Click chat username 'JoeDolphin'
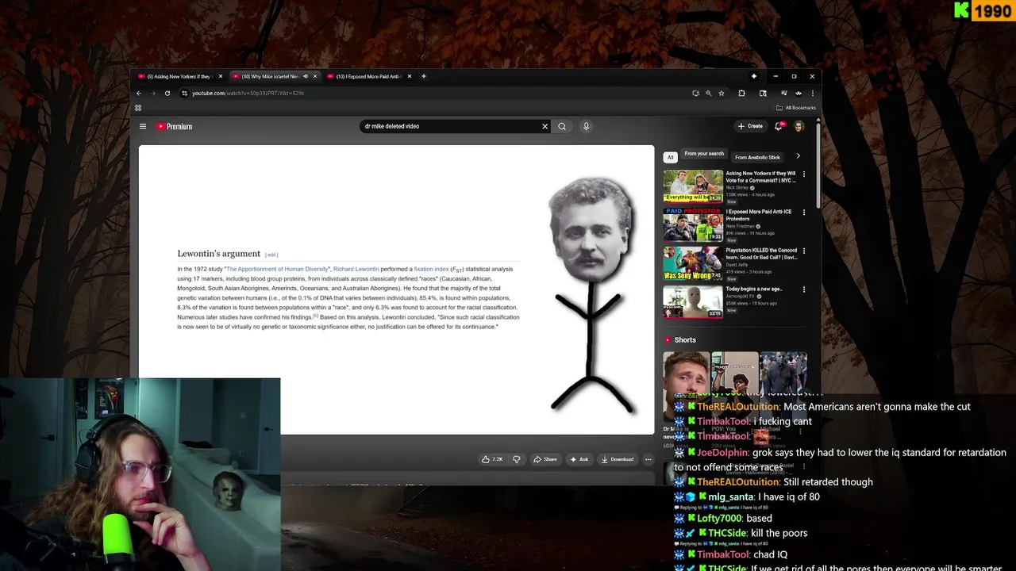 [x=722, y=452]
